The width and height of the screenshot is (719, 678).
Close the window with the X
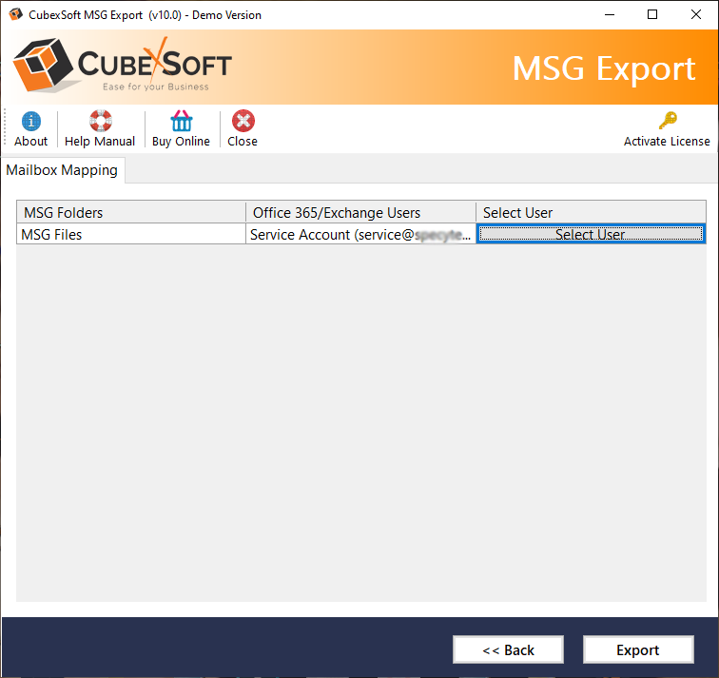coord(695,14)
